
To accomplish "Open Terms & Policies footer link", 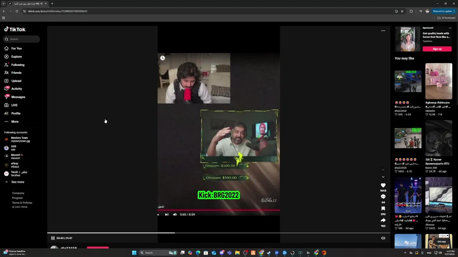I will click(22, 203).
